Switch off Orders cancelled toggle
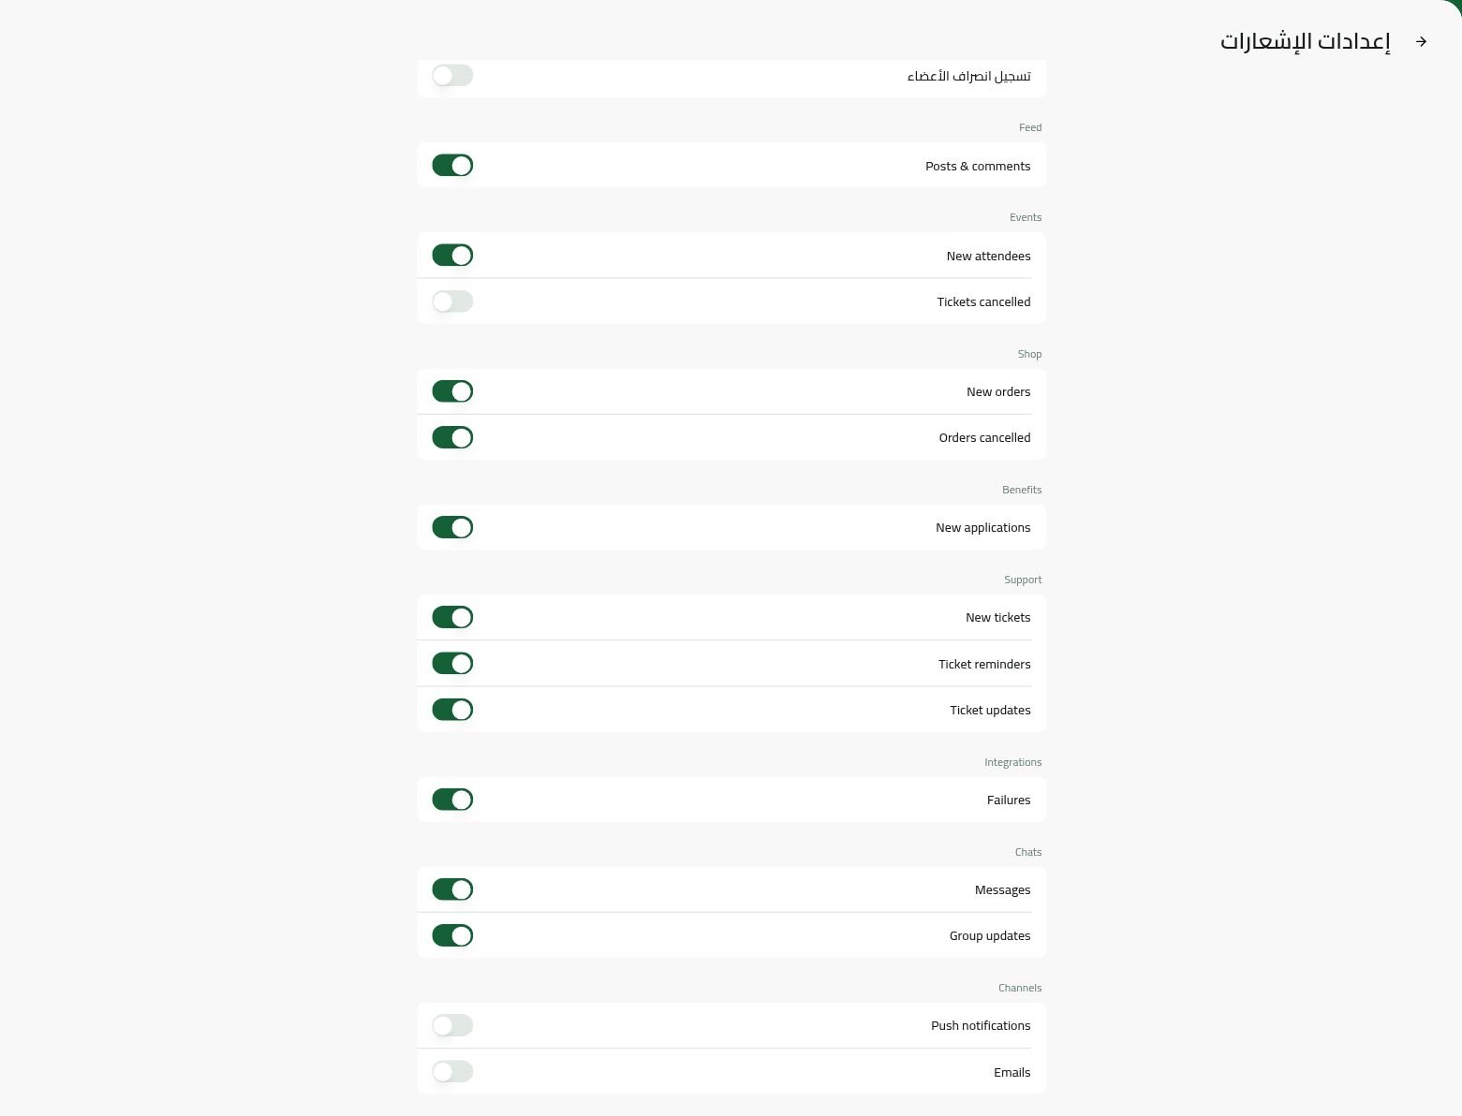 (x=452, y=437)
